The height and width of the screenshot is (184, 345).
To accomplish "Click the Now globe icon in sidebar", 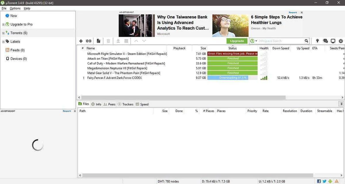I will click(x=7, y=16).
